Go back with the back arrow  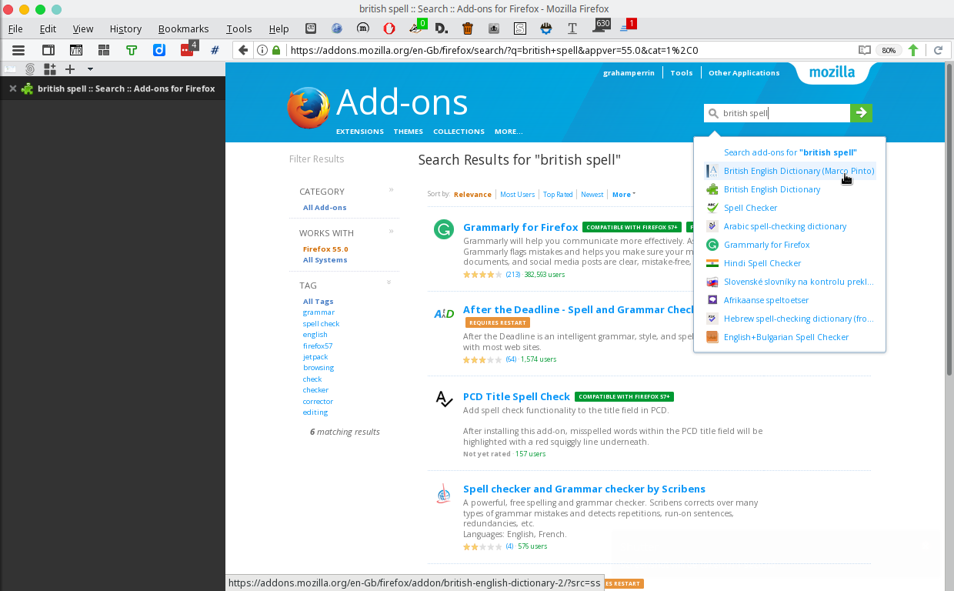[x=243, y=50]
